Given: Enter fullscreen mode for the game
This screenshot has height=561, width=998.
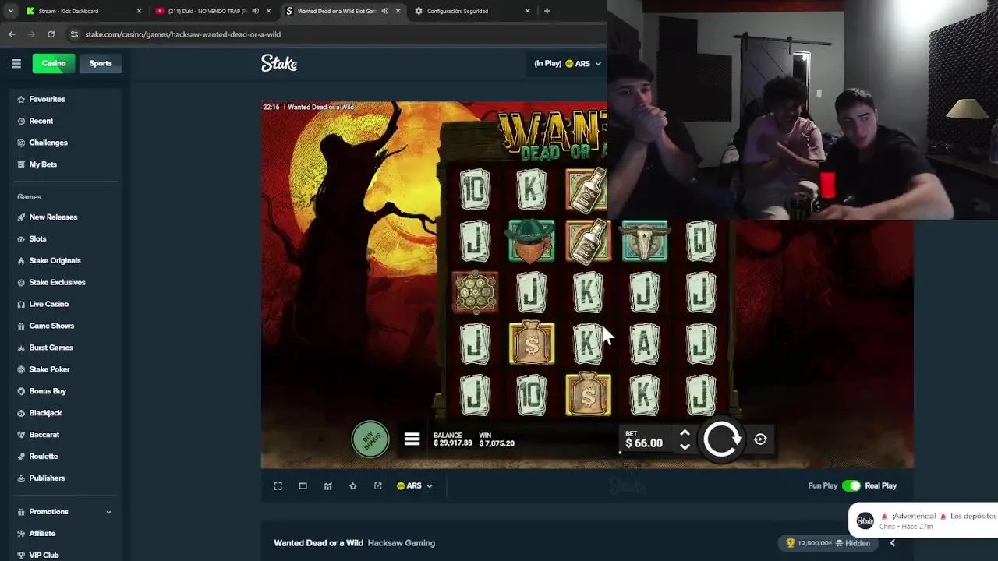Looking at the screenshot, I should click(278, 486).
